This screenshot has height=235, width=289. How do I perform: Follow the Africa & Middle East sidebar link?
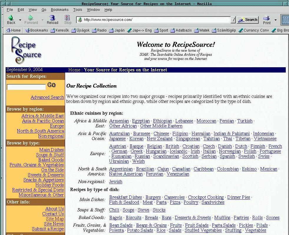43,116
